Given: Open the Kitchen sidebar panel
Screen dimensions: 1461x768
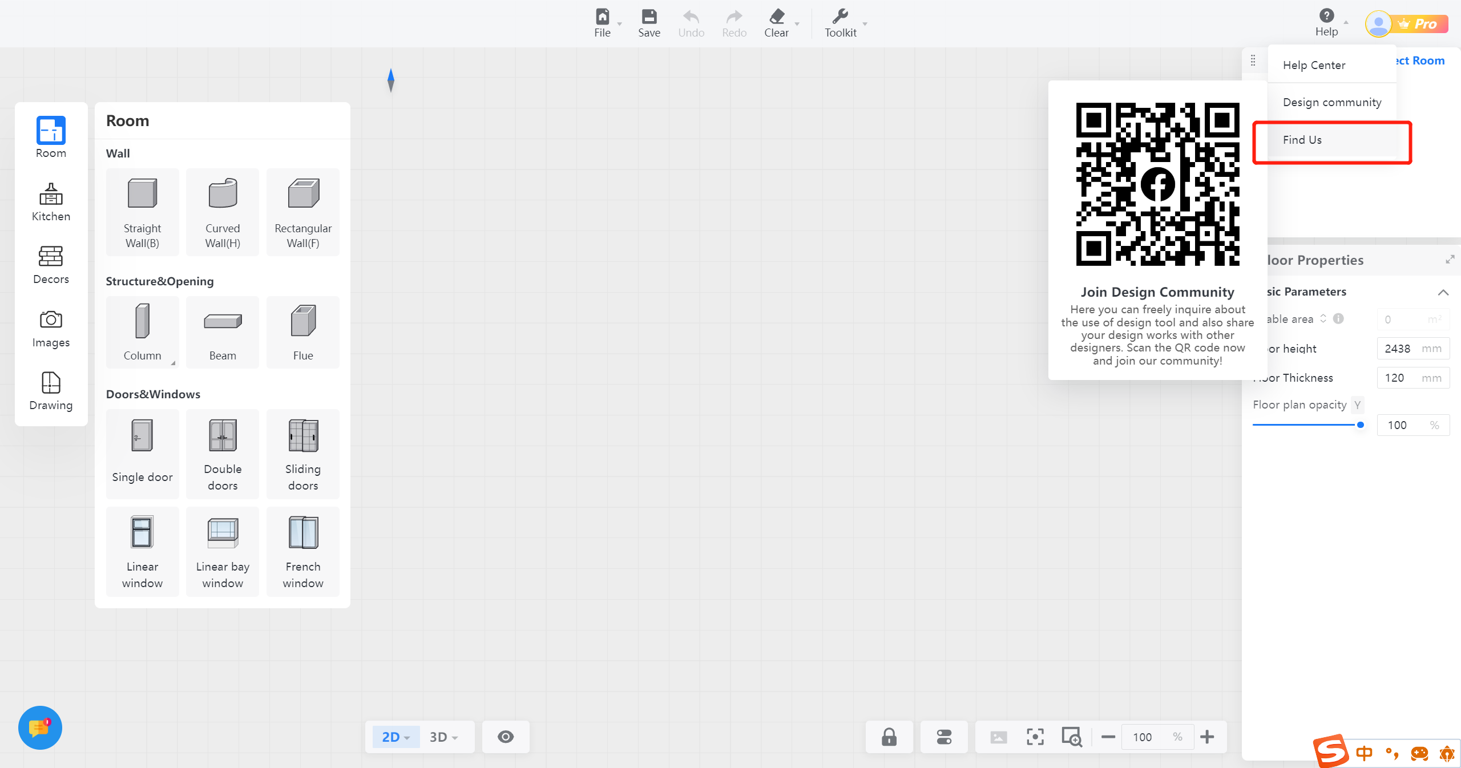Looking at the screenshot, I should 51,202.
